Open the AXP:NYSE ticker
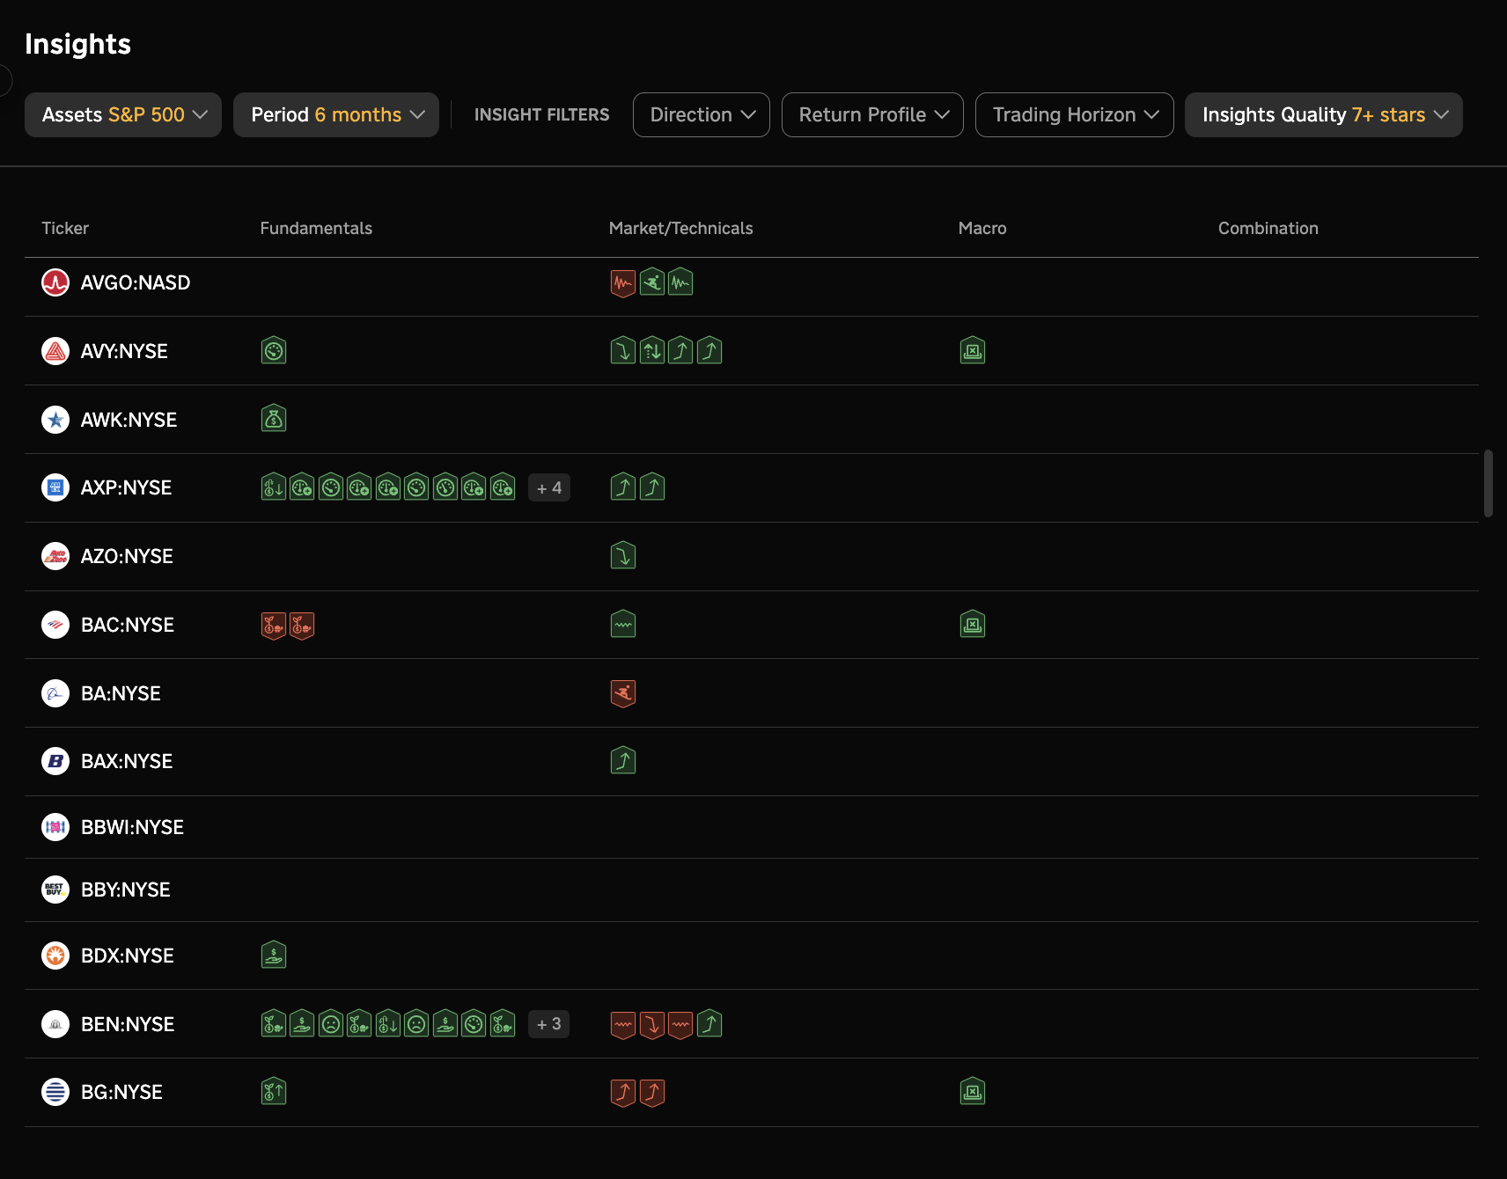Image resolution: width=1507 pixels, height=1179 pixels. click(126, 487)
